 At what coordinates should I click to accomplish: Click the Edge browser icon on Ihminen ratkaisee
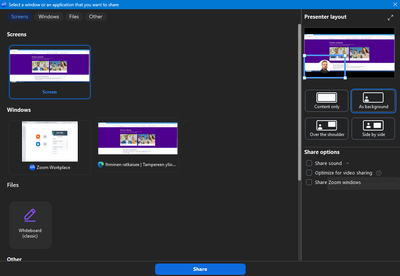click(x=101, y=165)
